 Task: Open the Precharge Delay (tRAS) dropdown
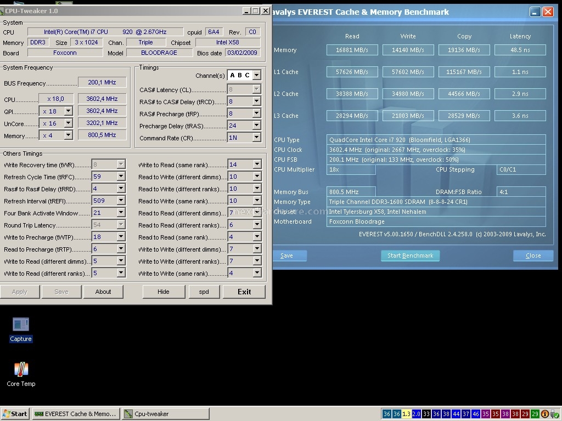click(257, 126)
